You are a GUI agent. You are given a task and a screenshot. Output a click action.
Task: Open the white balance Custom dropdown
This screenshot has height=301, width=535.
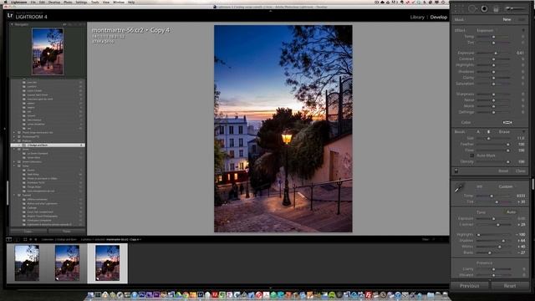(x=506, y=186)
